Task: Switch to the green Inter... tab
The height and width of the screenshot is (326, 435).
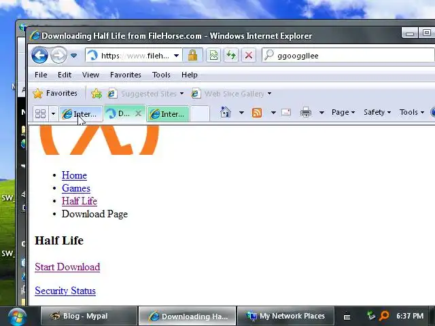Action: click(x=168, y=113)
